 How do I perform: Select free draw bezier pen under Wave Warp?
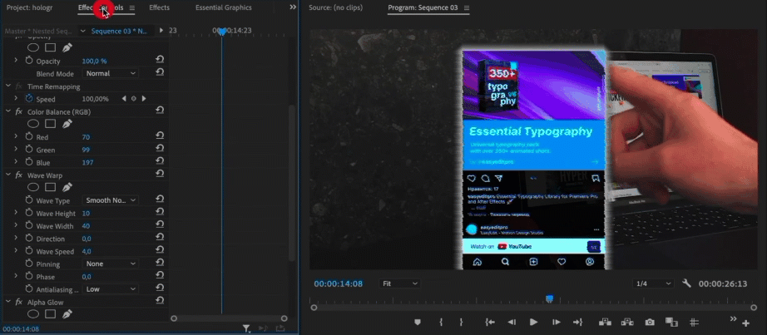click(67, 187)
